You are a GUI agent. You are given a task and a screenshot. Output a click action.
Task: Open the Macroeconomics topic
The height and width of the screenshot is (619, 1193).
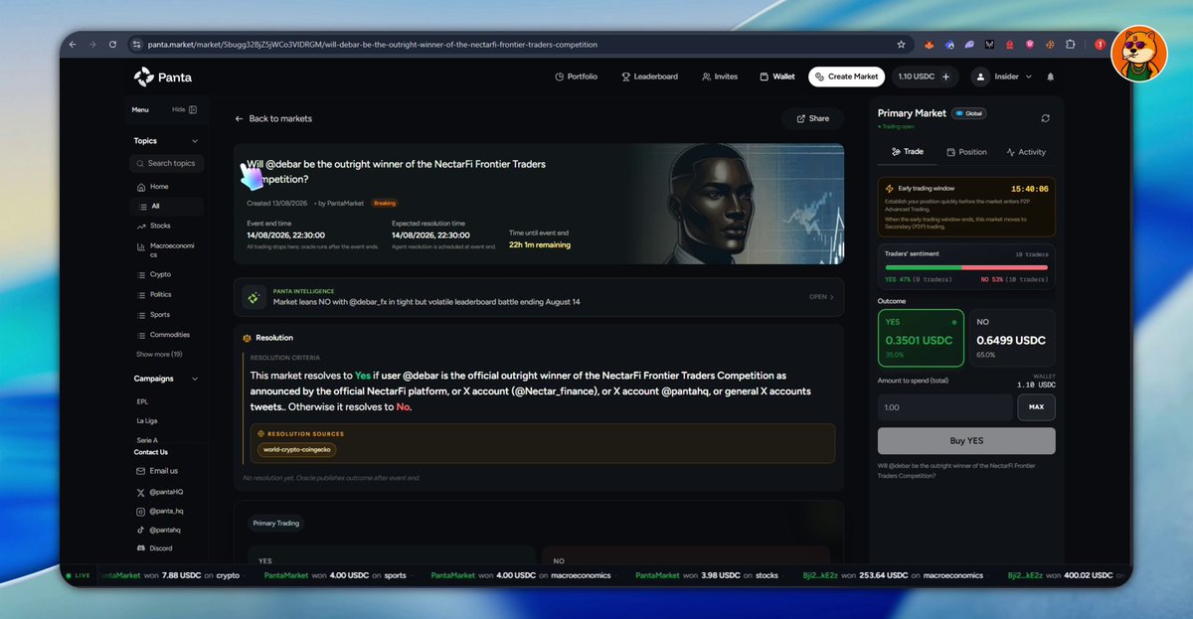click(x=166, y=250)
